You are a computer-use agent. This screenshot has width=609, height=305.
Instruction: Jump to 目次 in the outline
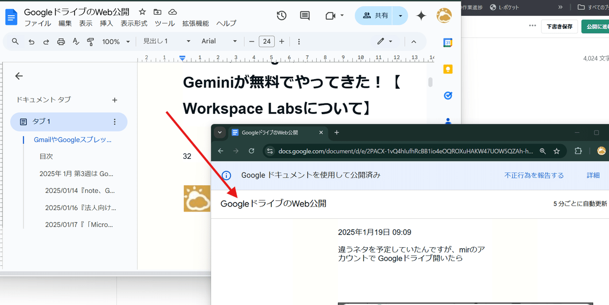click(46, 157)
